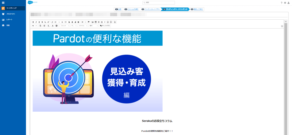Go to wizard step 1 名前
292x135 pixels.
click(x=118, y=9)
